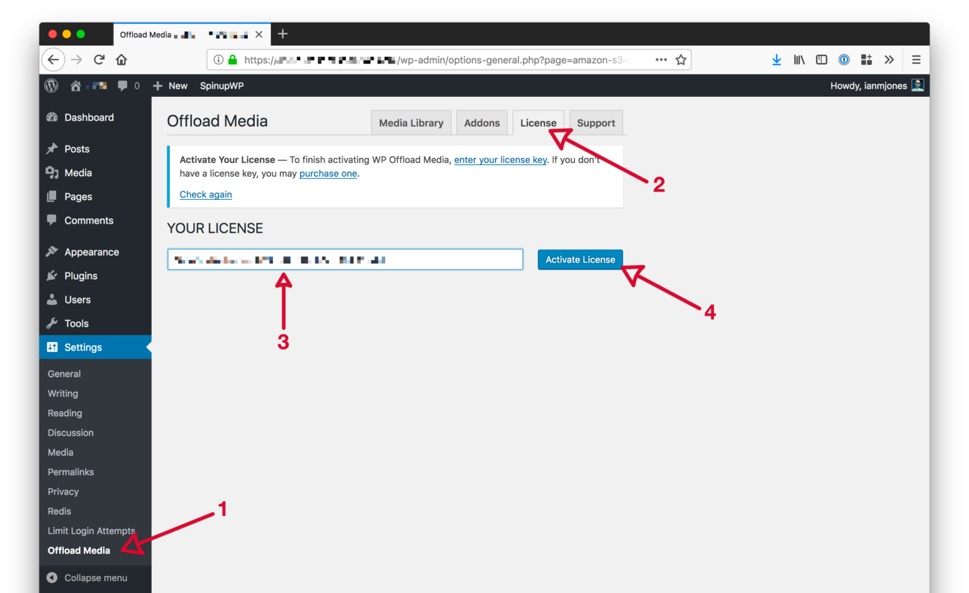The image size is (969, 593).
Task: Open the extensions grid icon in toolbar
Action: 866,60
